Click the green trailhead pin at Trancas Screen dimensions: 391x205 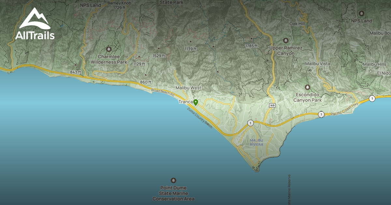(195, 102)
